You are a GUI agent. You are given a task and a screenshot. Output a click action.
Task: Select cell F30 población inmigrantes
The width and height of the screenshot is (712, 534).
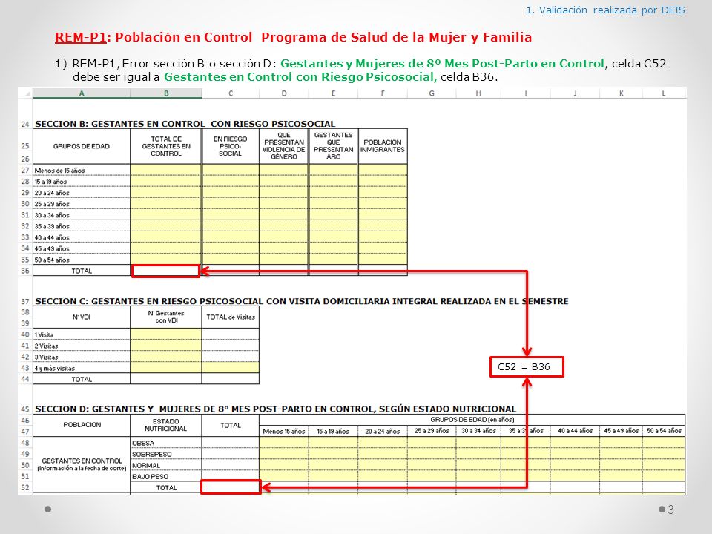pos(383,204)
